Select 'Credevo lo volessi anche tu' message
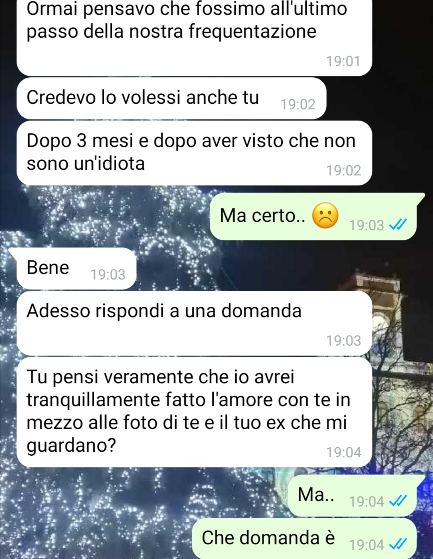This screenshot has width=433, height=559. pos(172,99)
